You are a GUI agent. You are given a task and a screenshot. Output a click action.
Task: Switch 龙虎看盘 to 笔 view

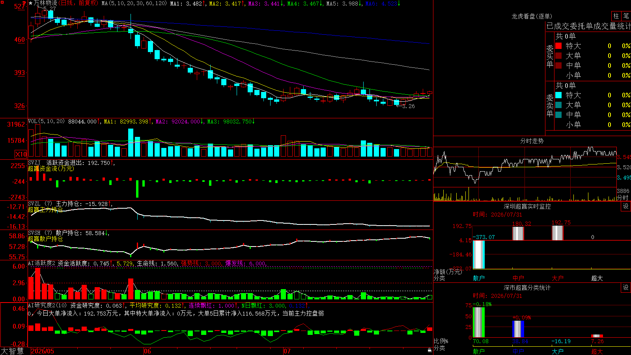(x=626, y=16)
